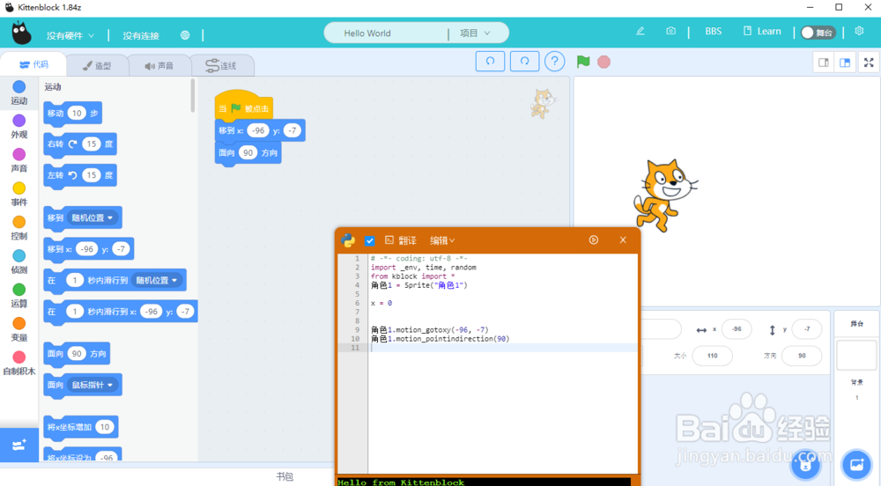Select the 运算 operators category
881x486 pixels.
pos(19,295)
